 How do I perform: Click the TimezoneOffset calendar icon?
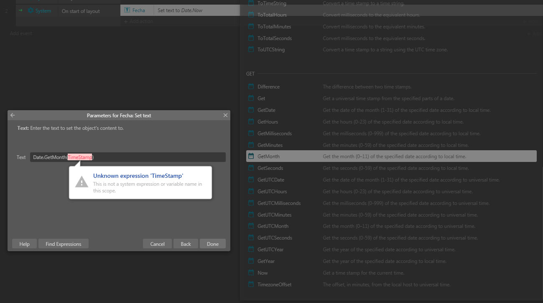click(251, 284)
